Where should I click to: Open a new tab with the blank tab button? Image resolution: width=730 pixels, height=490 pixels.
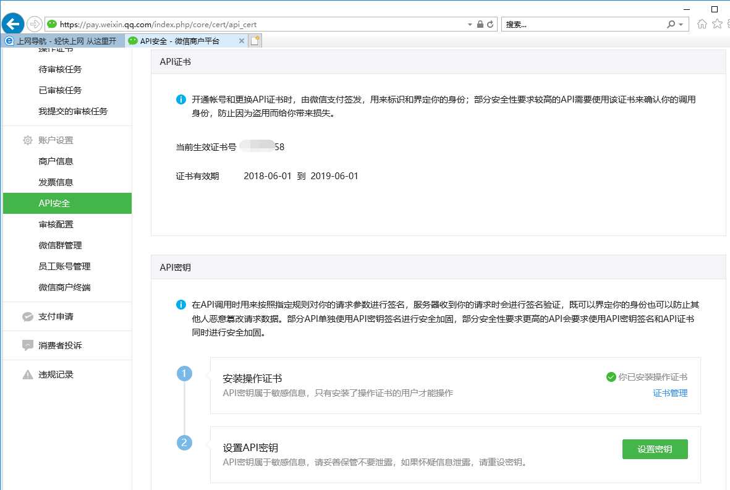255,41
